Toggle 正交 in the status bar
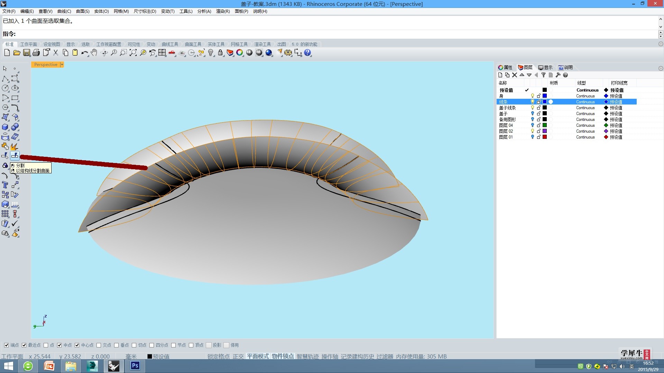Image resolution: width=664 pixels, height=373 pixels. [238, 356]
